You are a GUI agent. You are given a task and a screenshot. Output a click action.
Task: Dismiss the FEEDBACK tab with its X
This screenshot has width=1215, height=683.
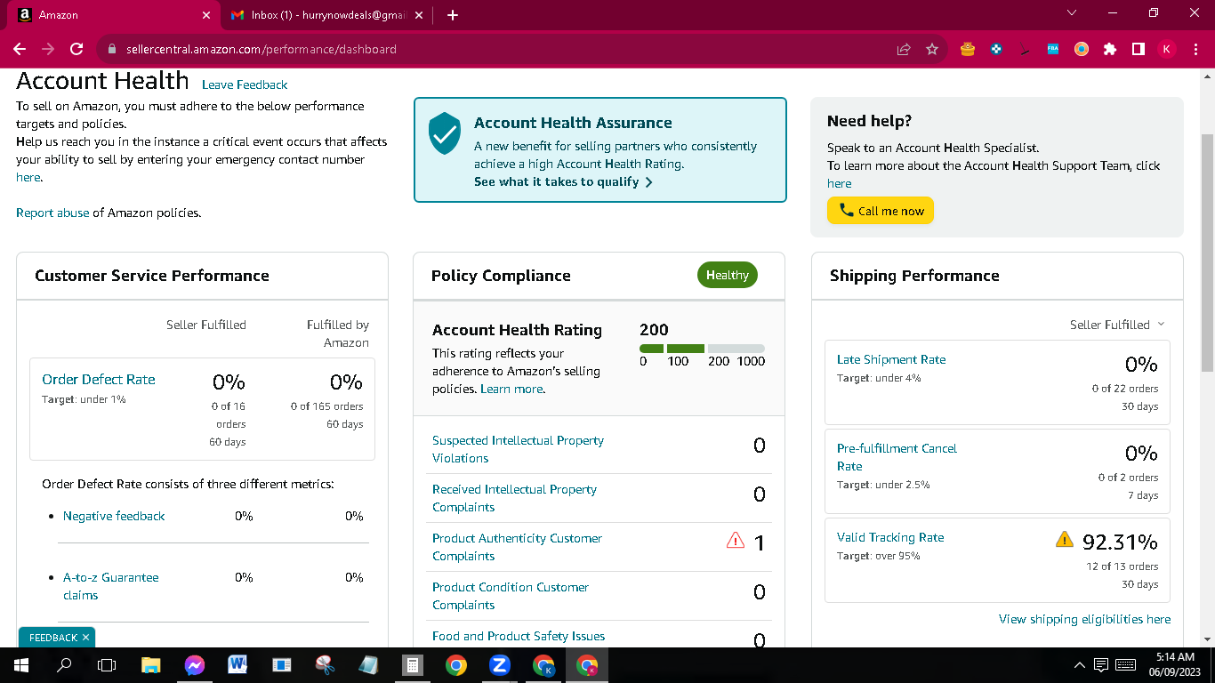(85, 638)
